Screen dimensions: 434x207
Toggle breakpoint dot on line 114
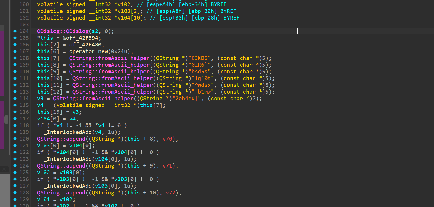tap(15, 99)
